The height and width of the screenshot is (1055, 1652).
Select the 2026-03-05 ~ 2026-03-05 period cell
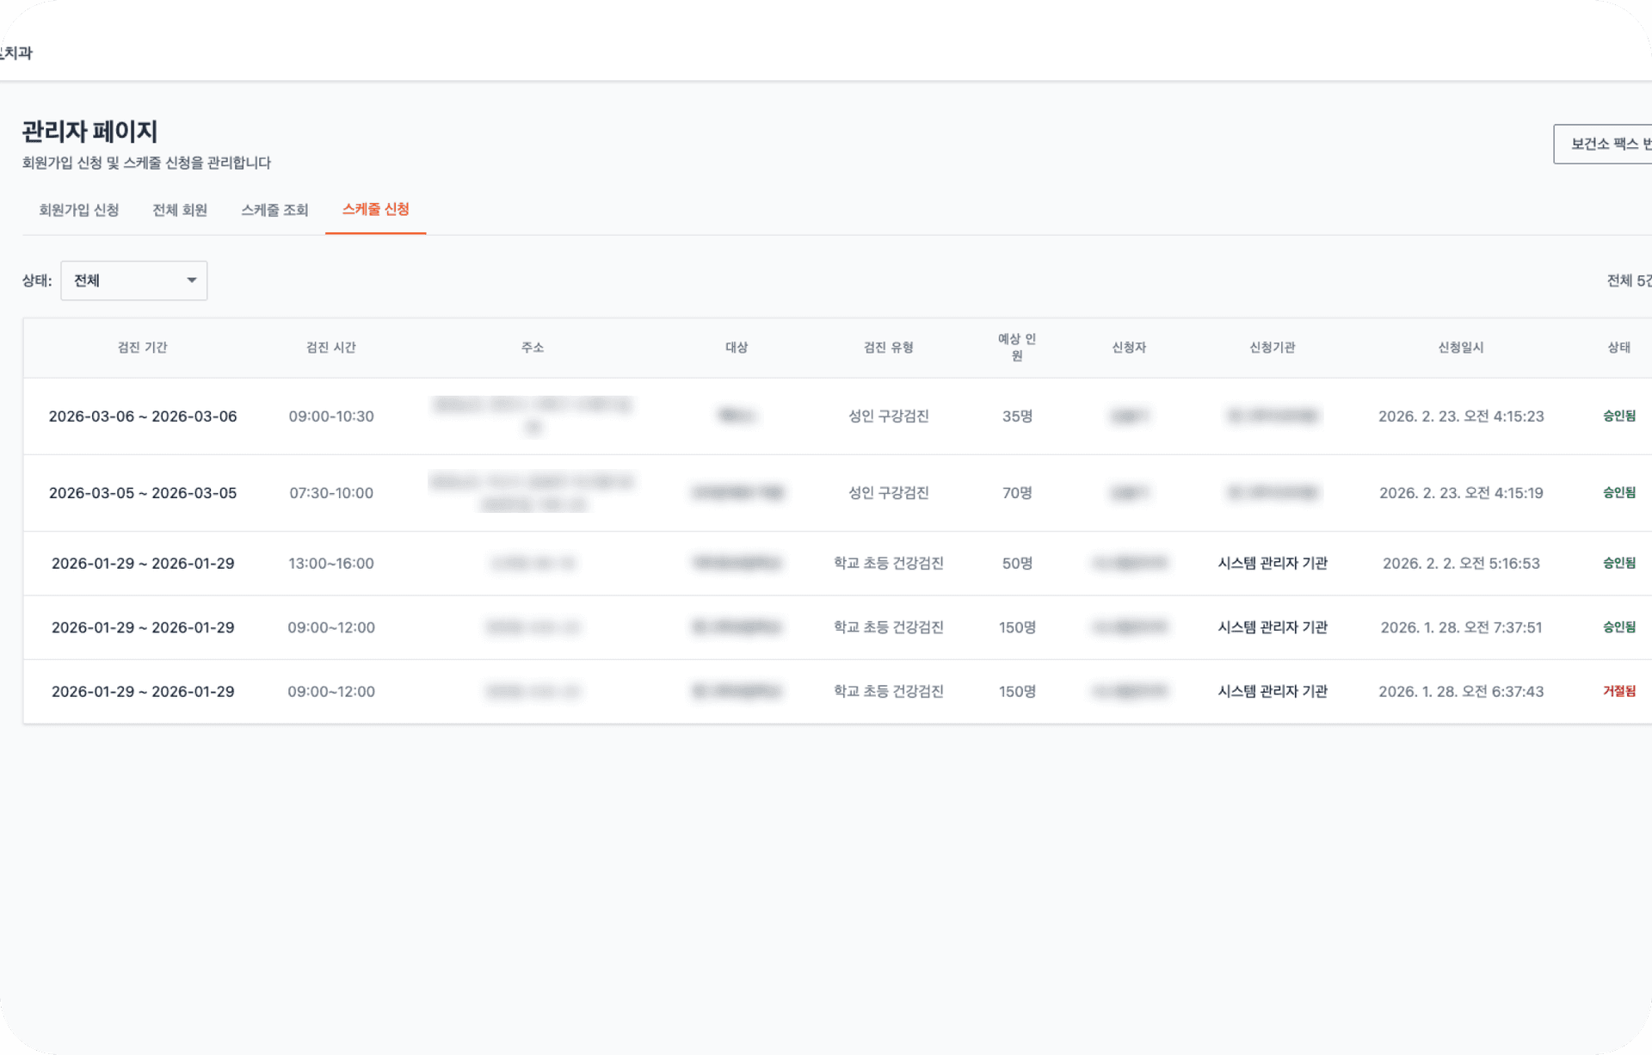pos(143,493)
